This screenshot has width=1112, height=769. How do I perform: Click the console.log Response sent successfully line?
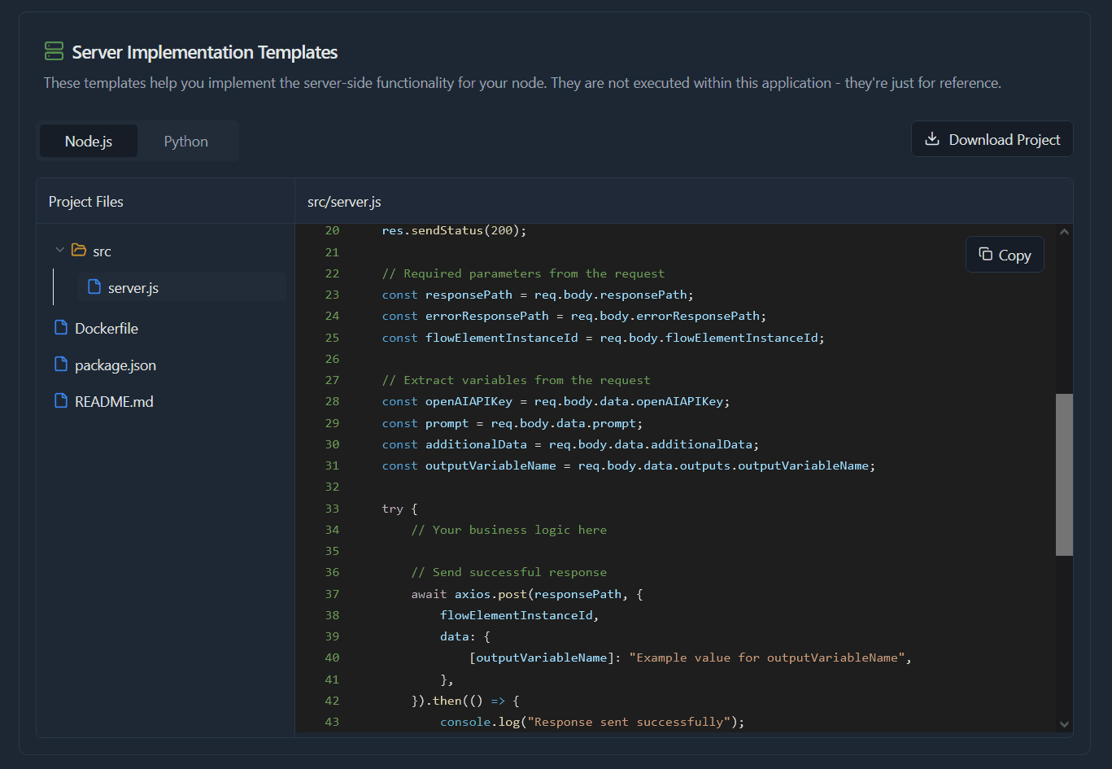pyautogui.click(x=592, y=722)
